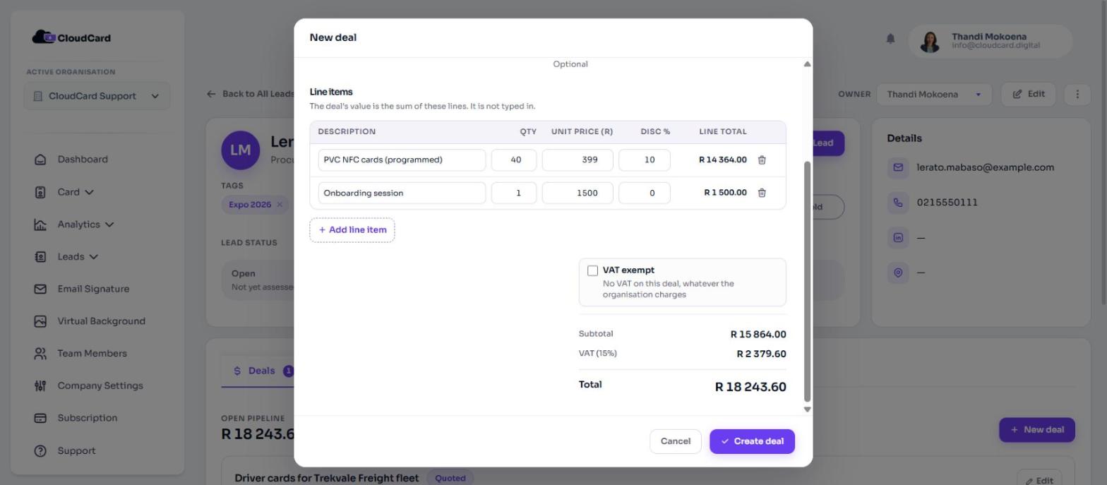Click the unit price field showing 399
The width and height of the screenshot is (1107, 485).
click(578, 160)
